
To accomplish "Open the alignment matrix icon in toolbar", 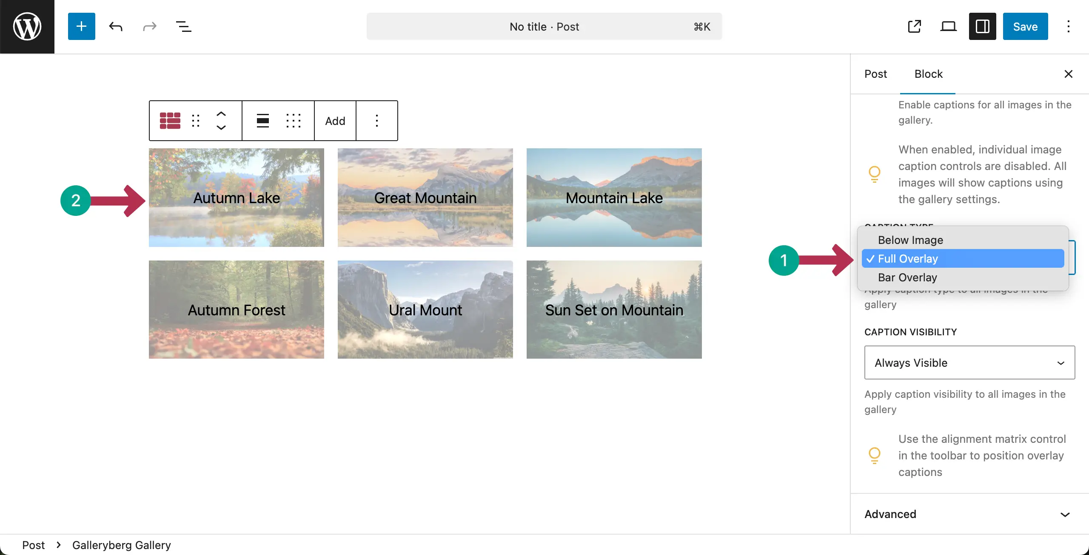I will pos(294,120).
